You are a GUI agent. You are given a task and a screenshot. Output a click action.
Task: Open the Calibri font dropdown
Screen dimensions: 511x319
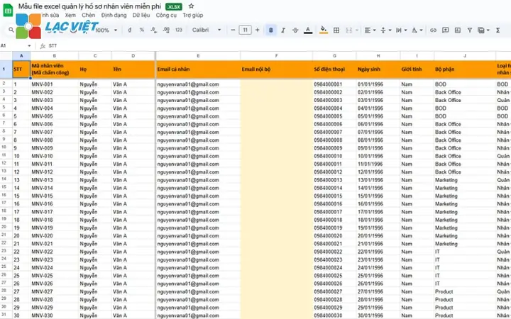coord(207,30)
